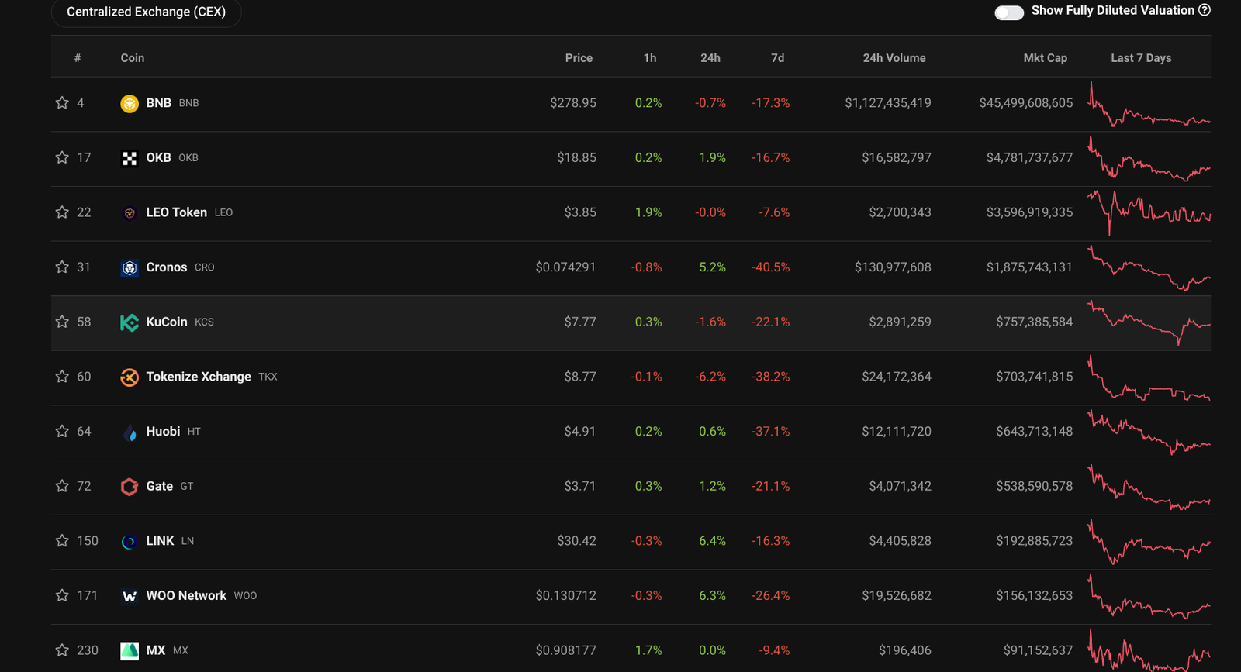Click the OKB coin logo
The width and height of the screenshot is (1241, 672).
[130, 158]
